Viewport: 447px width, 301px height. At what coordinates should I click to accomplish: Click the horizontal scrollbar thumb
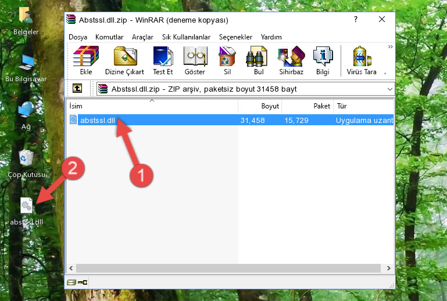[228, 268]
